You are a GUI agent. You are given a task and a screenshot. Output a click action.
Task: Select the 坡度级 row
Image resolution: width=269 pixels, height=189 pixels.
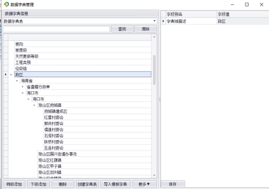tap(83, 50)
